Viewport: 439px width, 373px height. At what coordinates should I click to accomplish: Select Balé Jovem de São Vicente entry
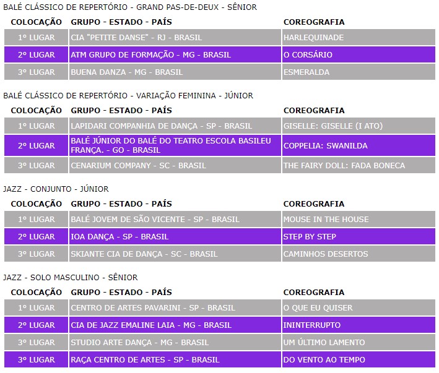point(155,220)
